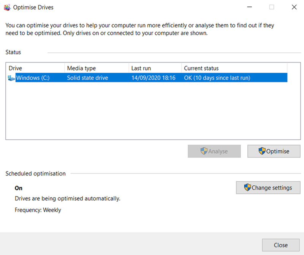304x255 pixels.
Task: Click the Optimise Drives title bar icon
Action: tap(7, 7)
